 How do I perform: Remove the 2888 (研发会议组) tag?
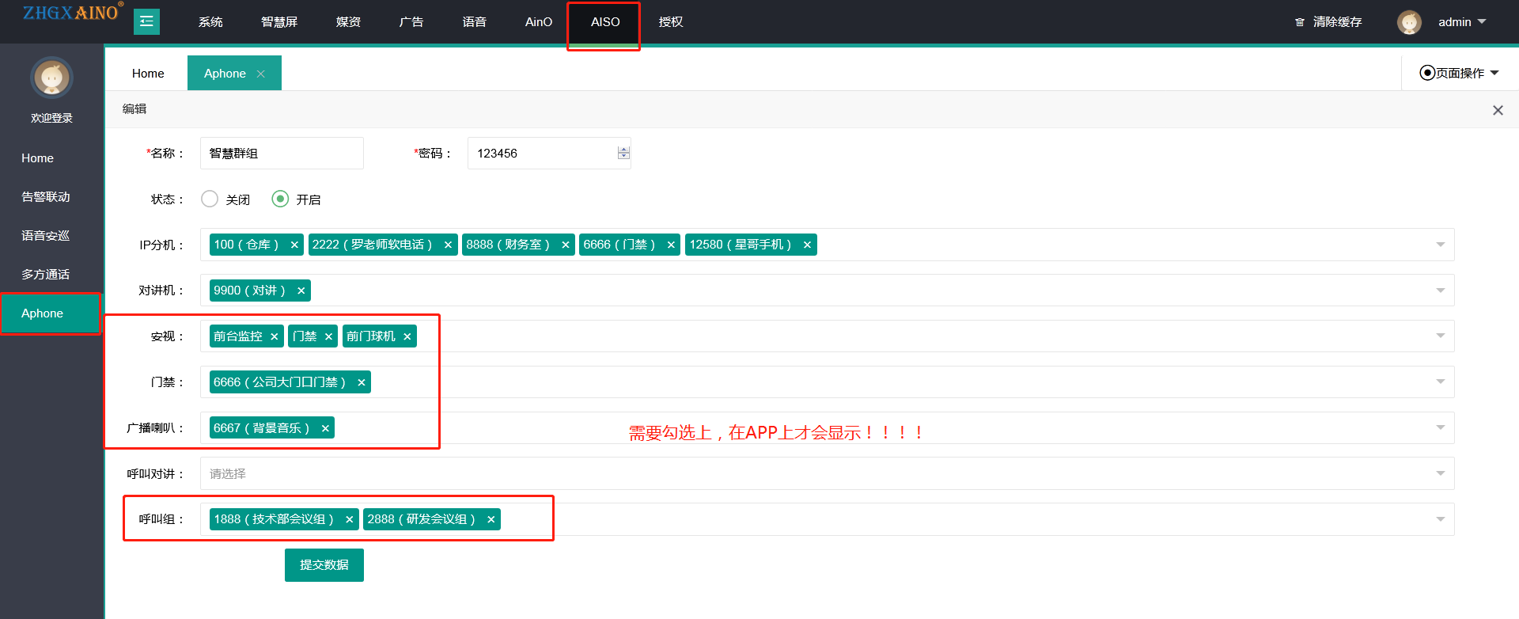coord(491,520)
